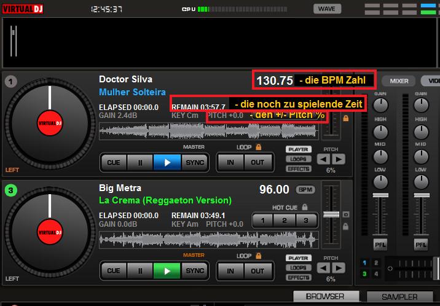Set loop OUT on deck 1
Image resolution: width=440 pixels, height=306 pixels.
click(257, 162)
